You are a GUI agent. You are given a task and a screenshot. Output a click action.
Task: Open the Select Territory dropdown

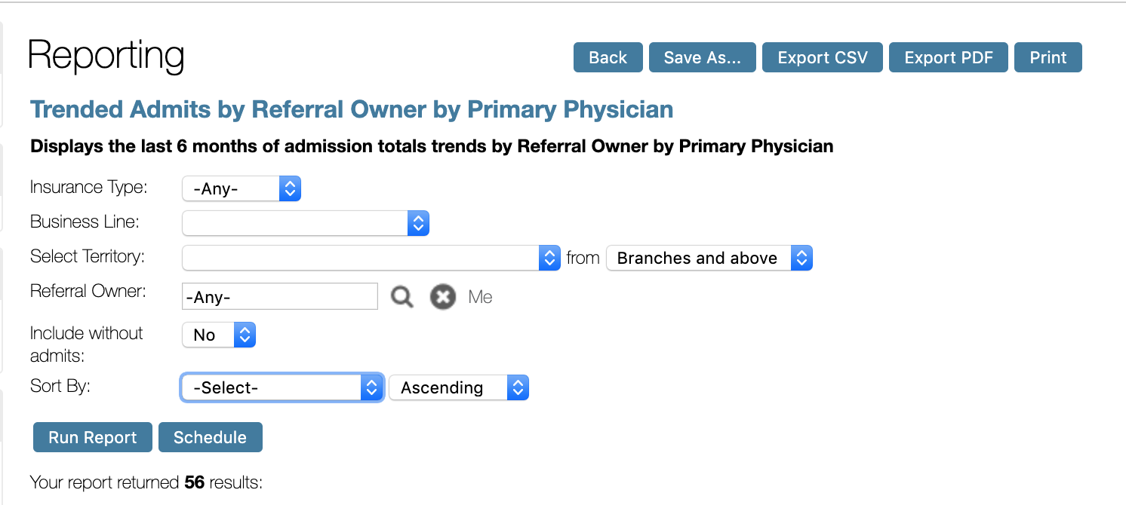[371, 258]
